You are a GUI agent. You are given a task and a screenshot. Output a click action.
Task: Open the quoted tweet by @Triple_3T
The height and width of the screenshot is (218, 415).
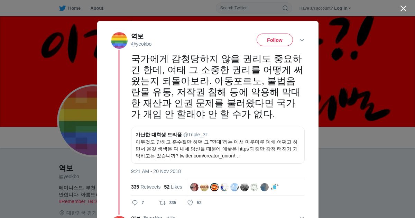click(x=218, y=145)
